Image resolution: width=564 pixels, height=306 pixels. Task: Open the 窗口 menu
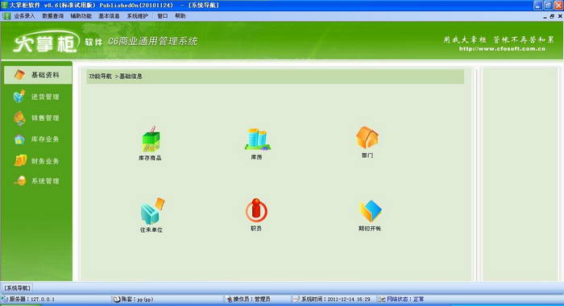coord(163,16)
